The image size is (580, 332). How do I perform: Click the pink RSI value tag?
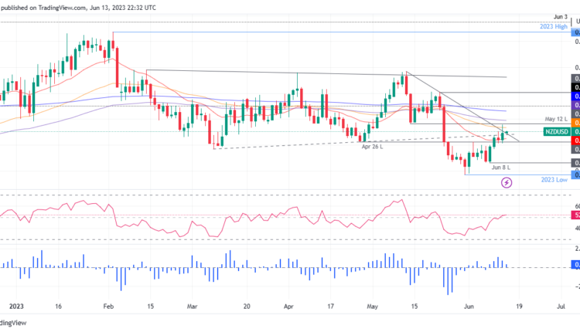tap(575, 215)
